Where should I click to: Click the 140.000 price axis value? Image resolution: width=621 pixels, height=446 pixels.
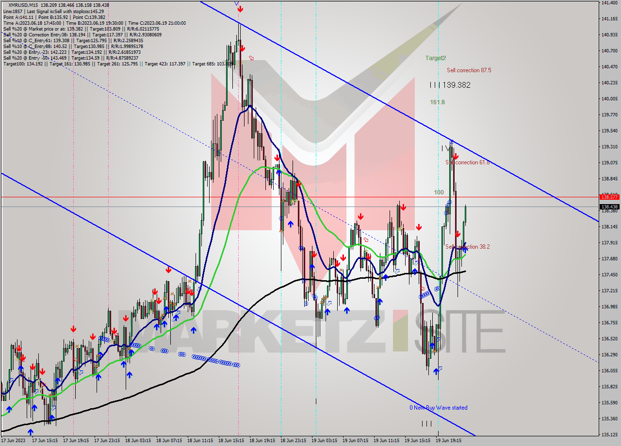click(x=609, y=99)
